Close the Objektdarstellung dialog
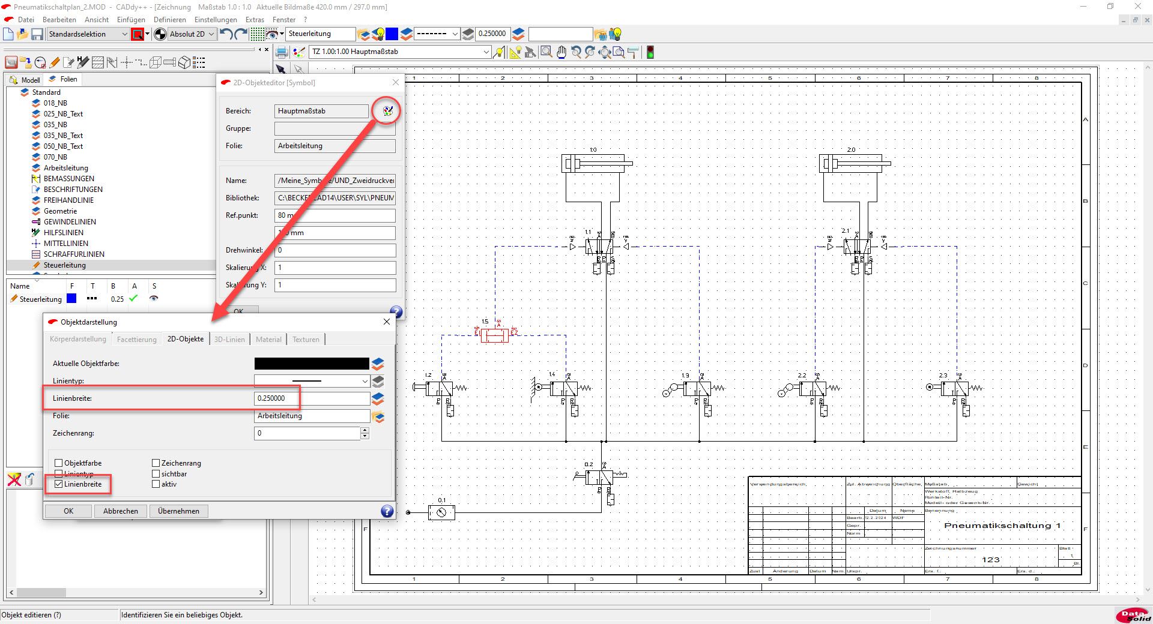The width and height of the screenshot is (1153, 624). [387, 322]
